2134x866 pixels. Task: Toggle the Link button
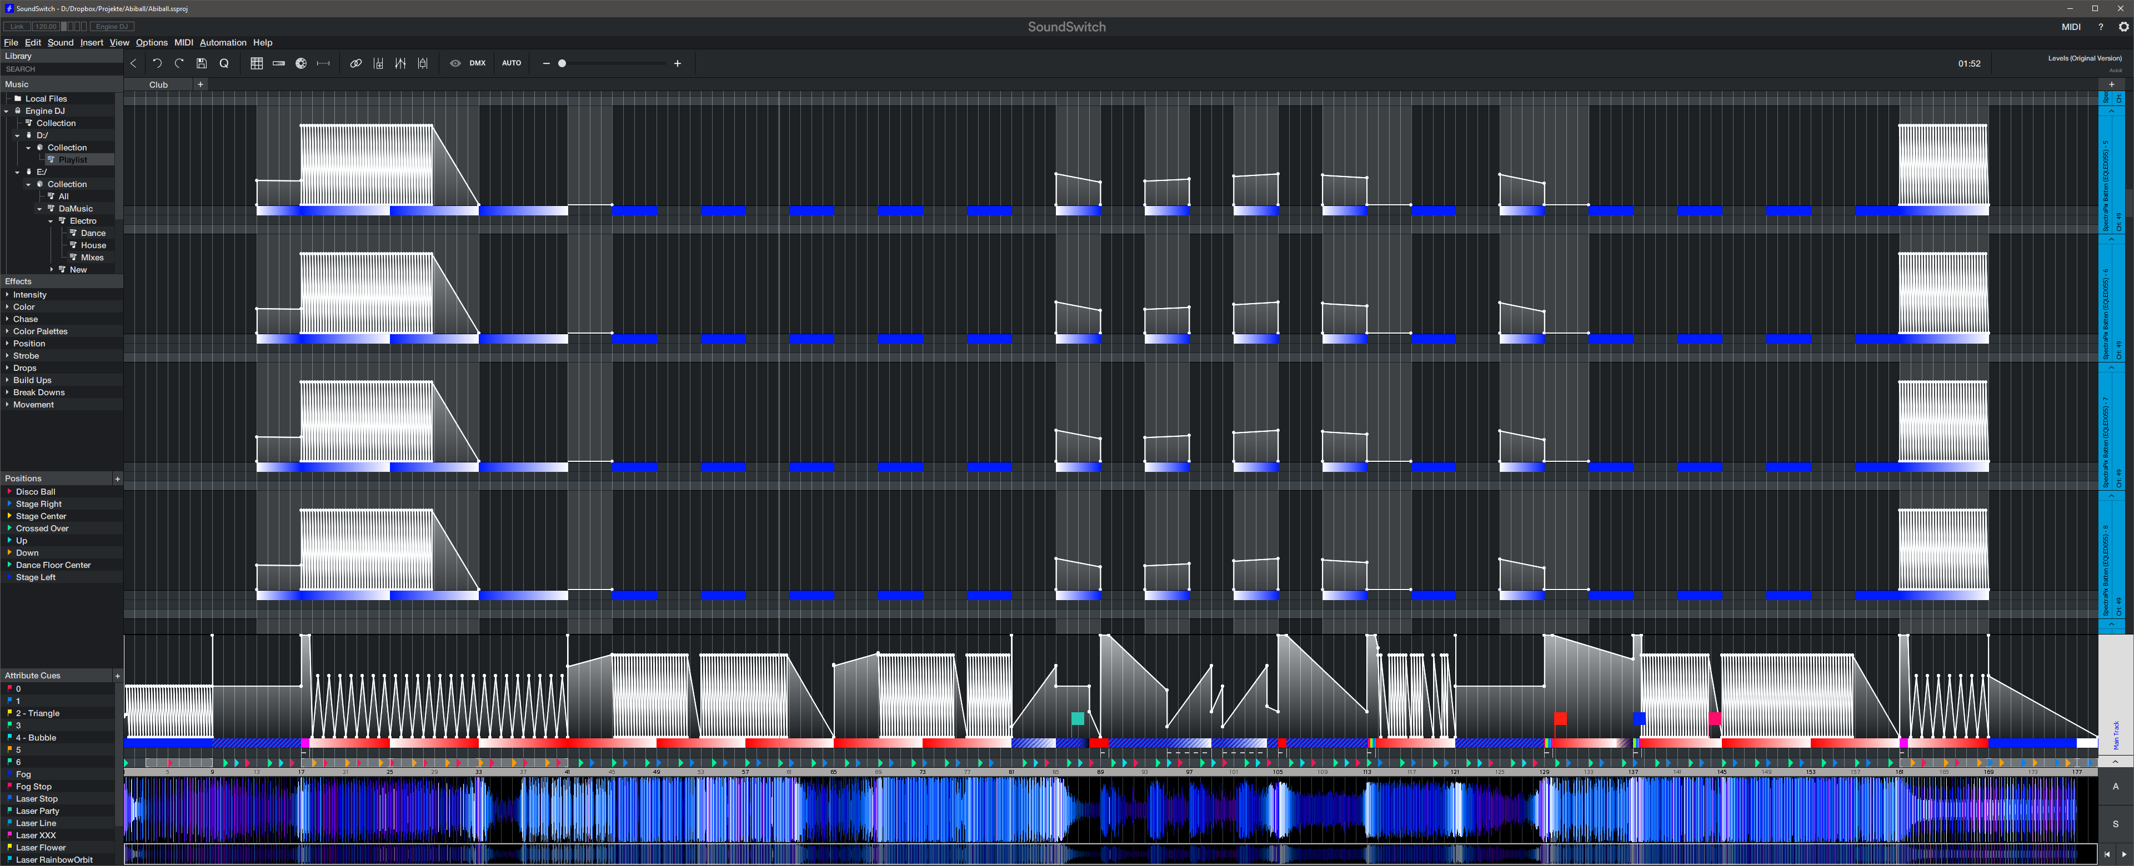17,27
